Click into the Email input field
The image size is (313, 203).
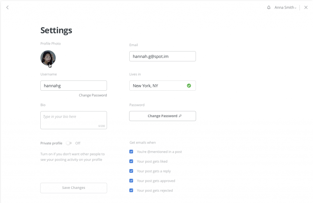coord(162,56)
